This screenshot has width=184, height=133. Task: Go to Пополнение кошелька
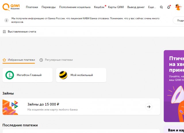75,7
